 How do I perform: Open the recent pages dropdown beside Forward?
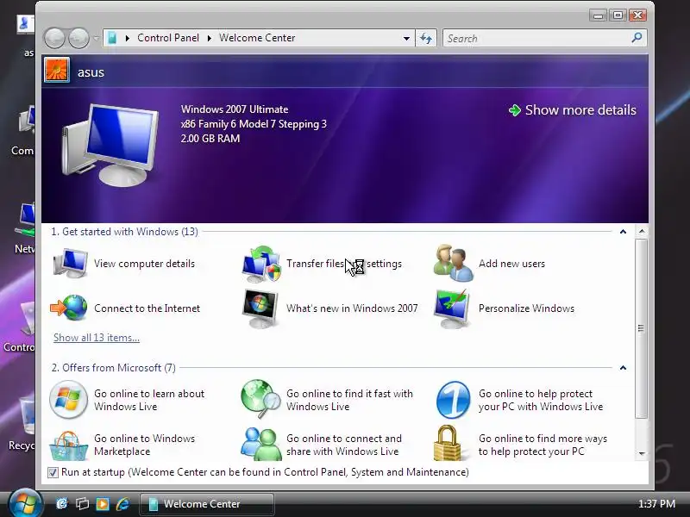click(x=96, y=39)
